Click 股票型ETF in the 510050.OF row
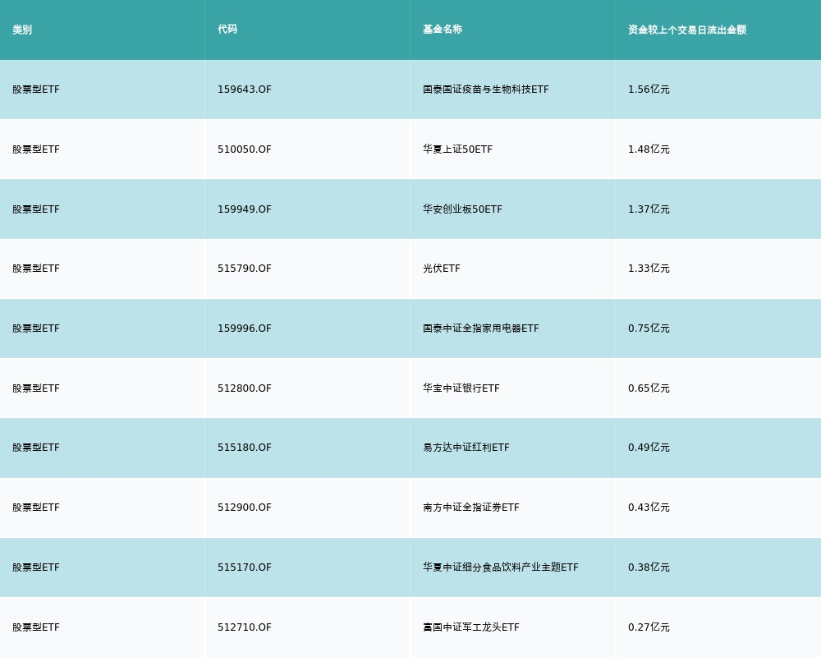821x657 pixels. [x=36, y=149]
